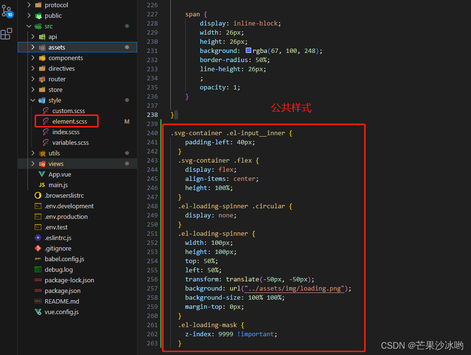Expand the assets folder chevron
This screenshot has width=471, height=355.
[33, 48]
